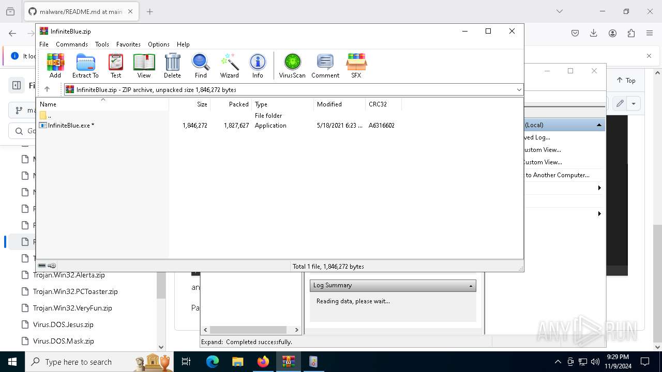Open the Tools menu
Image resolution: width=662 pixels, height=372 pixels.
click(x=102, y=44)
